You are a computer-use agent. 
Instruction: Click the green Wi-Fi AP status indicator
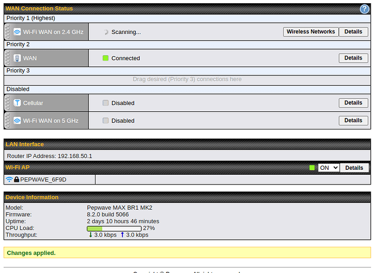(312, 168)
